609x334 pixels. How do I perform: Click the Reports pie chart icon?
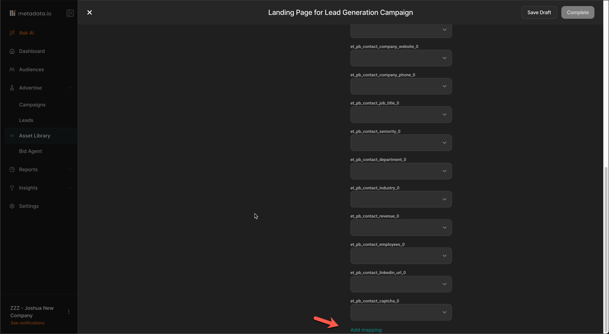(12, 169)
